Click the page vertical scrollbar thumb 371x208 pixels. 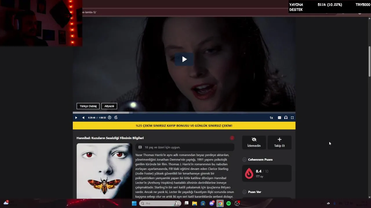pyautogui.click(x=369, y=61)
